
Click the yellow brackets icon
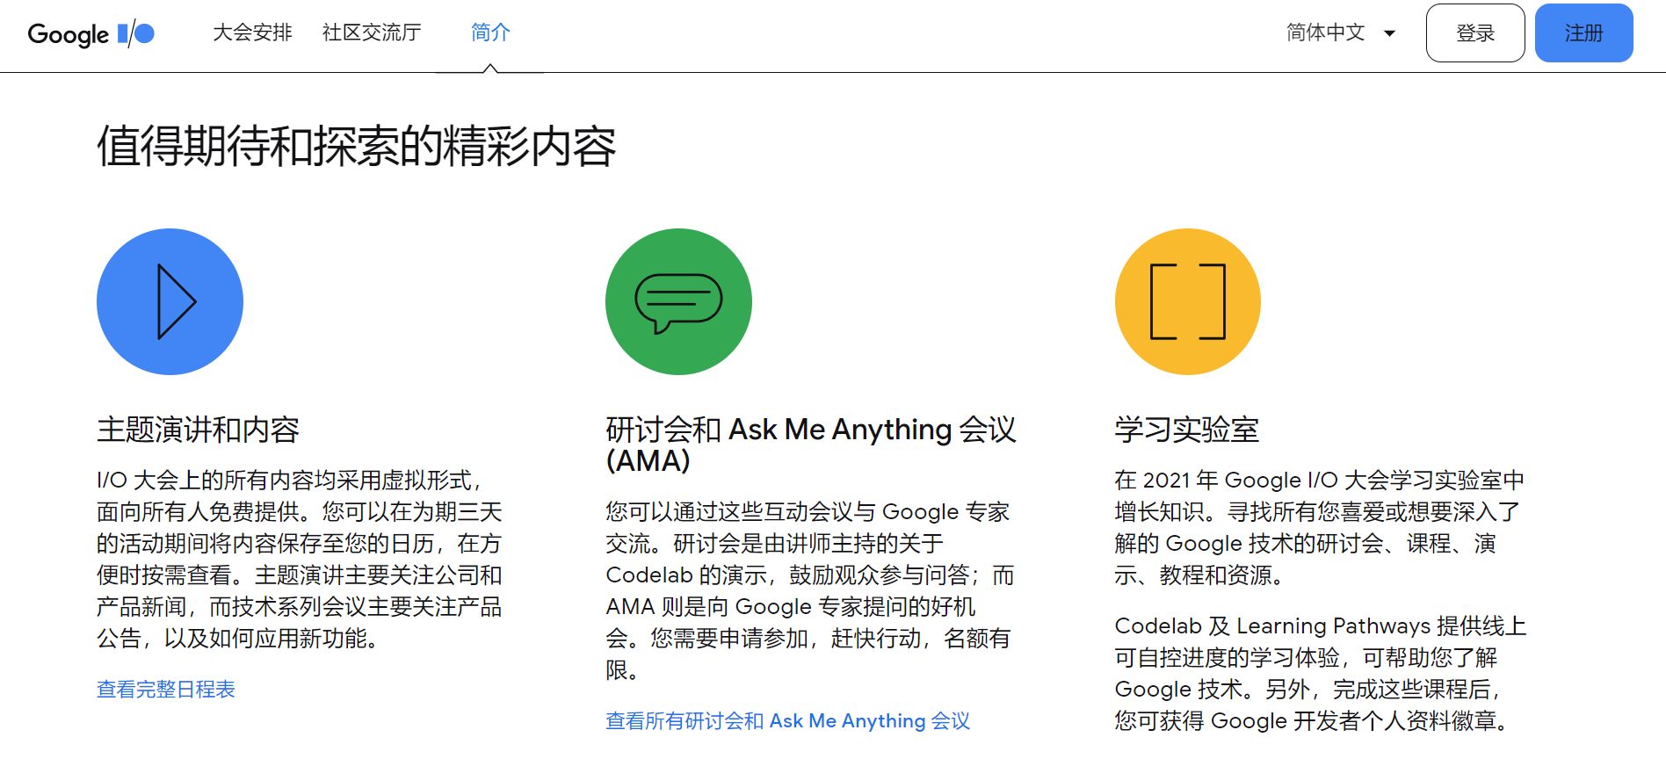pyautogui.click(x=1188, y=301)
